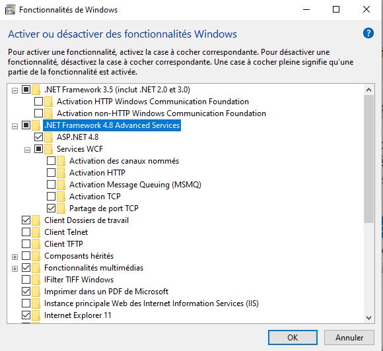Uncheck Partage de port TCP checkbox
The image size is (383, 351).
coord(51,208)
